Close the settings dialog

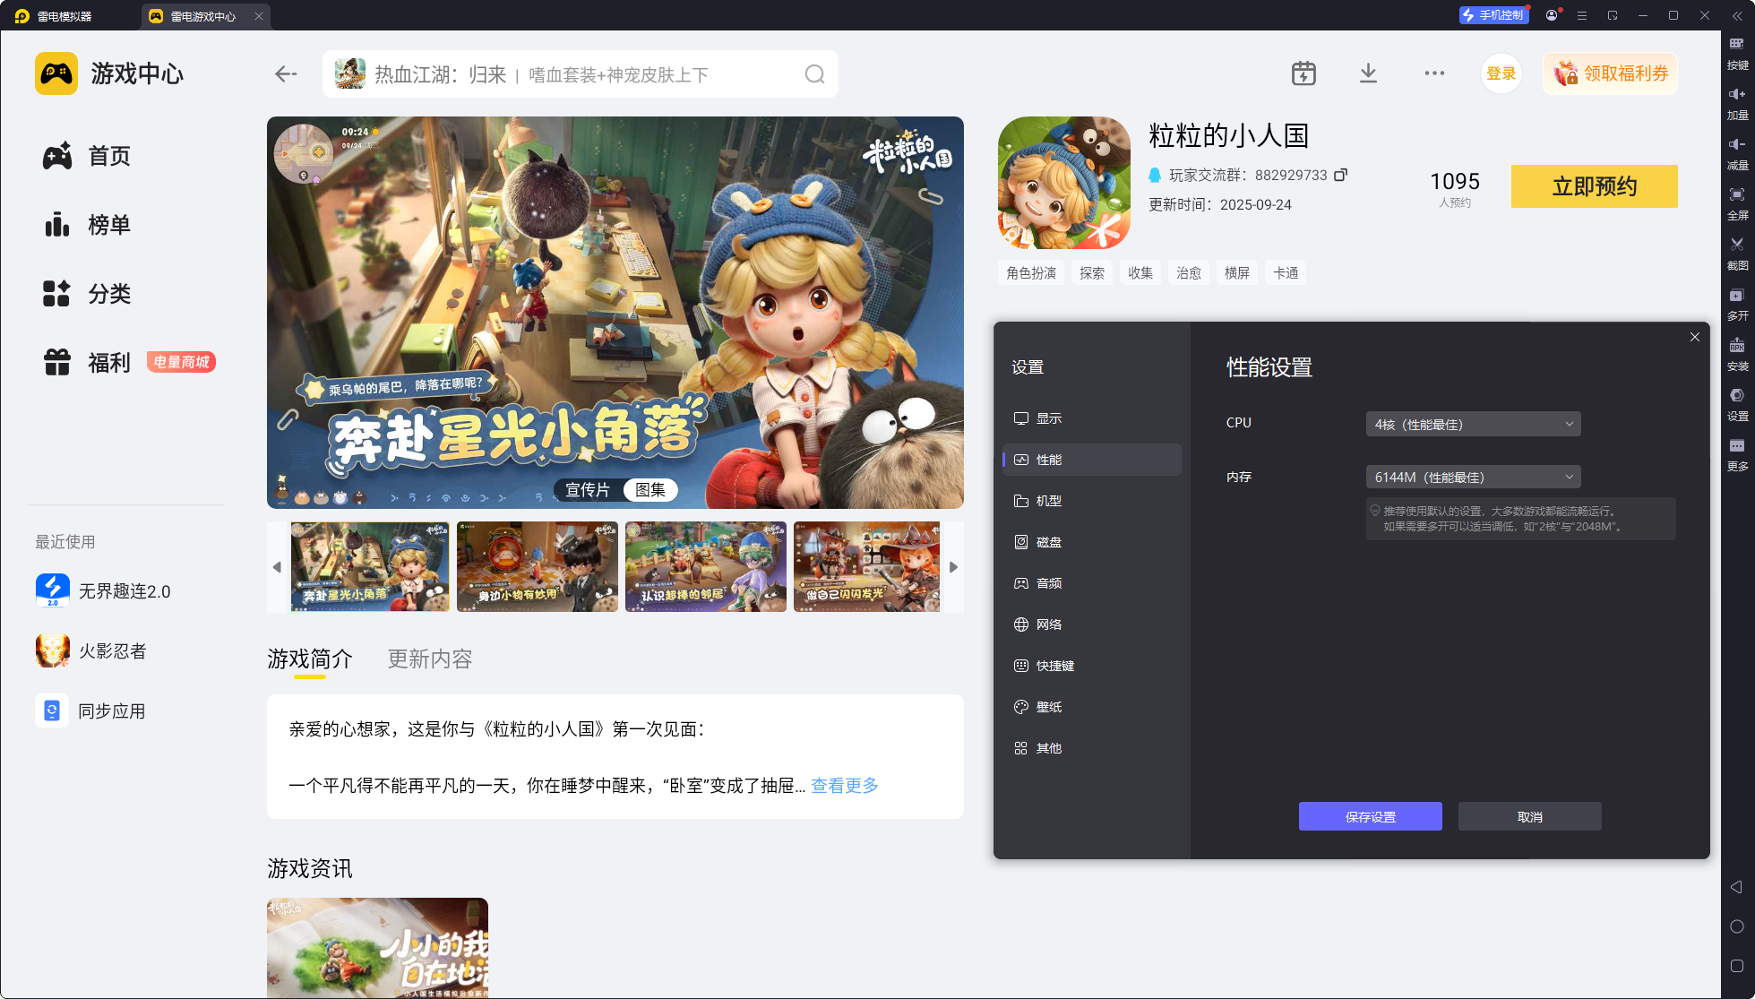[x=1694, y=337]
